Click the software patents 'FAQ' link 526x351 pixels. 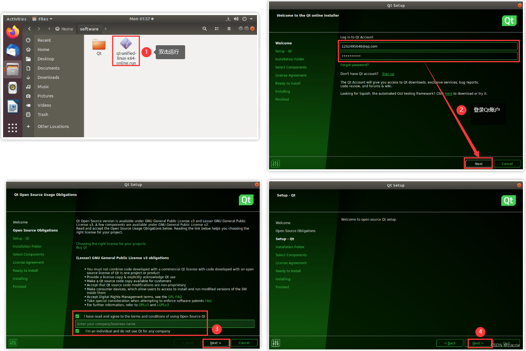pos(208,301)
